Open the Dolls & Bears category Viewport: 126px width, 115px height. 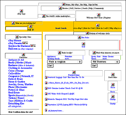(x=15, y=79)
